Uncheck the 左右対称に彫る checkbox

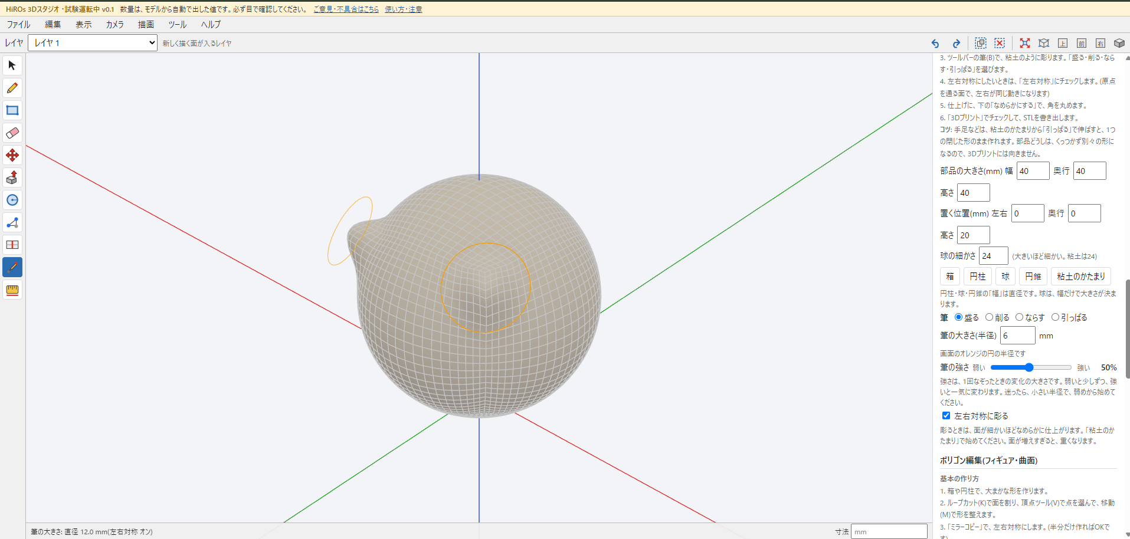tap(946, 416)
